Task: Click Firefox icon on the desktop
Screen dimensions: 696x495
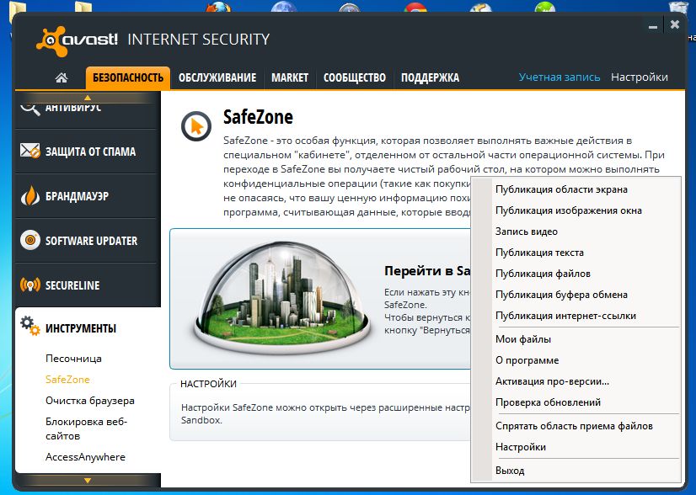Action: pos(219,7)
